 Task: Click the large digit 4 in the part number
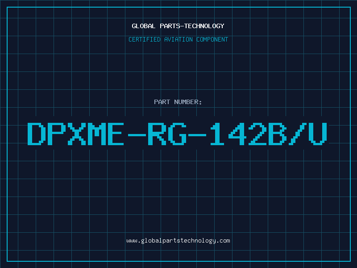[x=237, y=134]
